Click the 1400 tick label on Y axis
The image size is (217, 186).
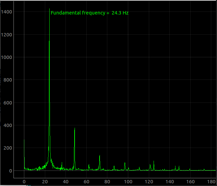point(7,12)
